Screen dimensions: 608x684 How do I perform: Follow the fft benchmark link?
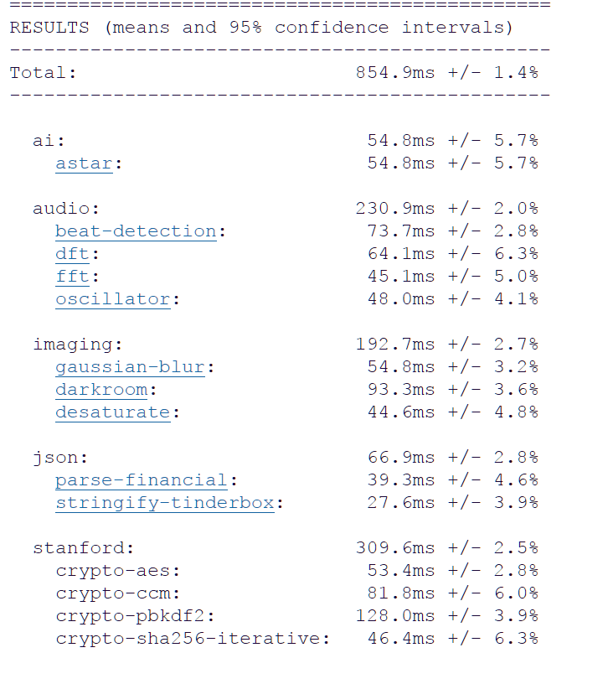[x=72, y=277]
